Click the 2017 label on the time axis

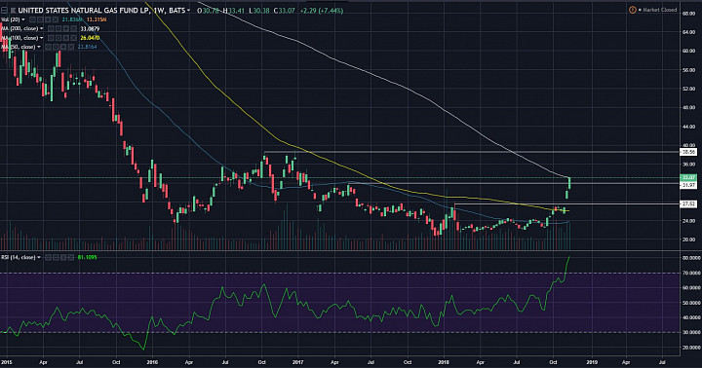(297, 362)
